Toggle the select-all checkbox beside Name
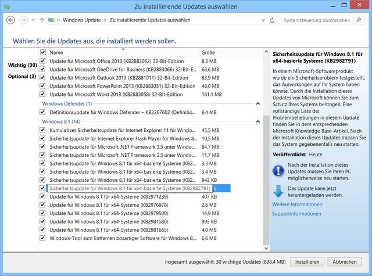Viewport: 372px width, 276px height. coord(42,52)
